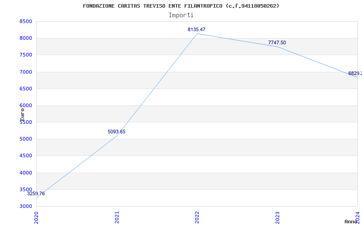362x226 pixels.
Task: Click the 2024 x-axis year label
Action: 357,217
